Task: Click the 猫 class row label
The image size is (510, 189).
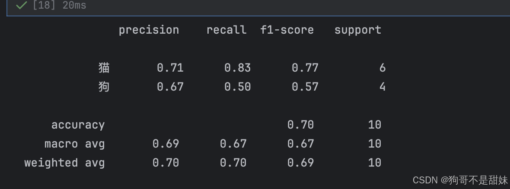Action: point(104,68)
